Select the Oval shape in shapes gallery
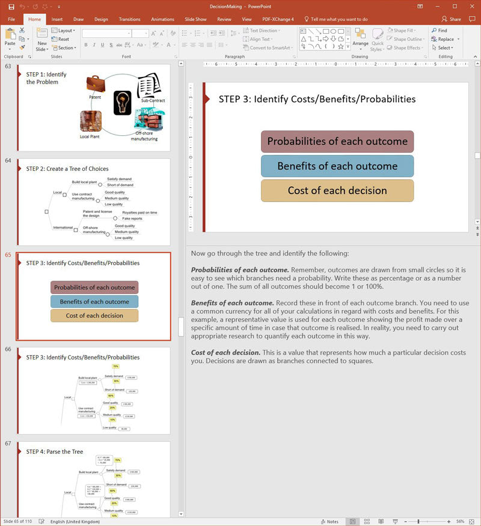Screen dimensions: 481x526 (x=333, y=31)
